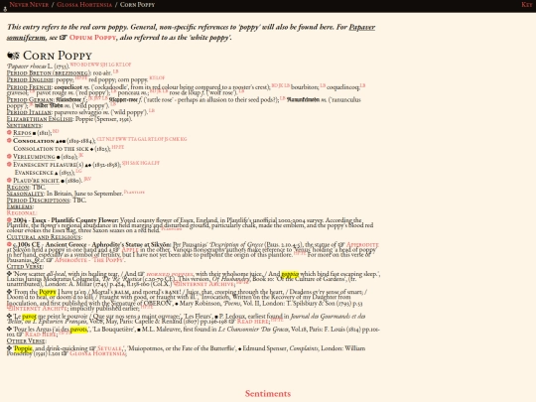536x402 pixels.
Task: Open the Consolation sentiment entry
Action: (x=34, y=141)
